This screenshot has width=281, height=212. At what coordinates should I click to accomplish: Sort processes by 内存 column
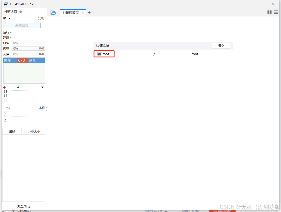8,60
